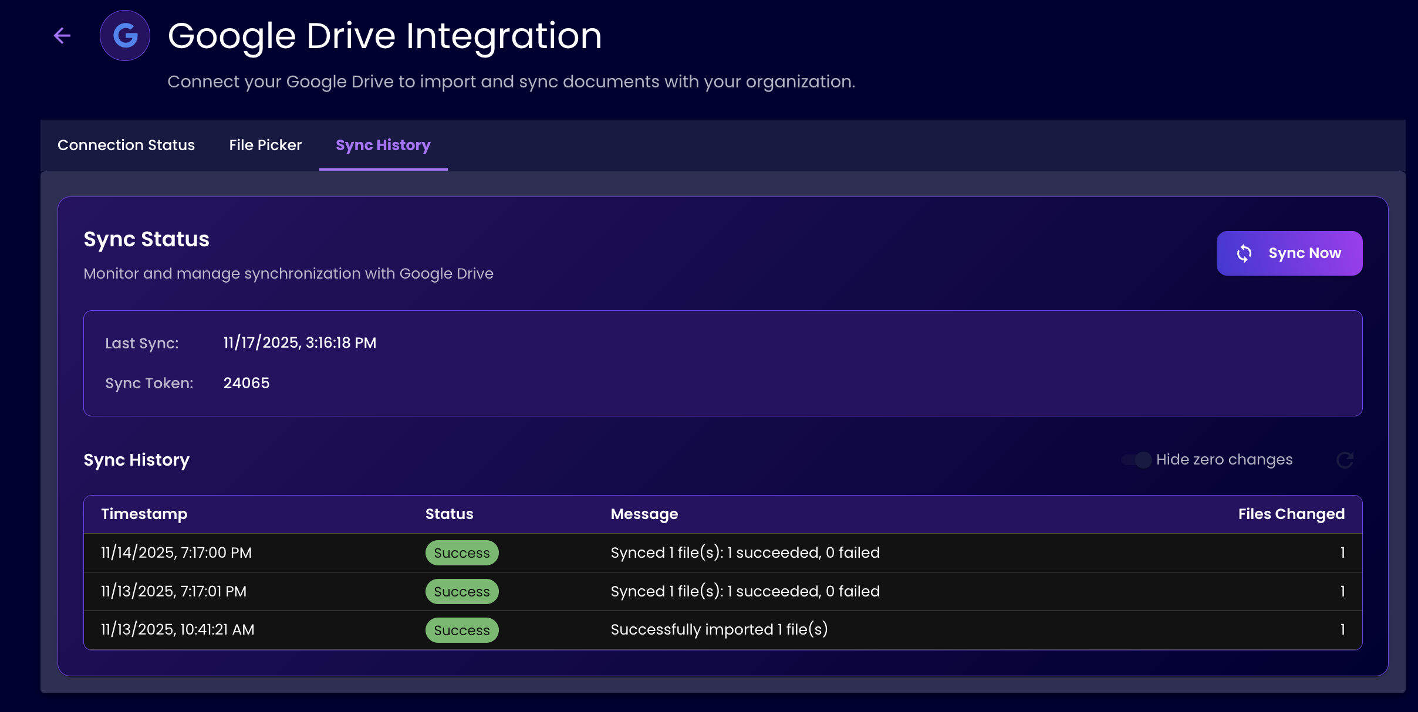
Task: Click the Google G logo icon
Action: [125, 36]
